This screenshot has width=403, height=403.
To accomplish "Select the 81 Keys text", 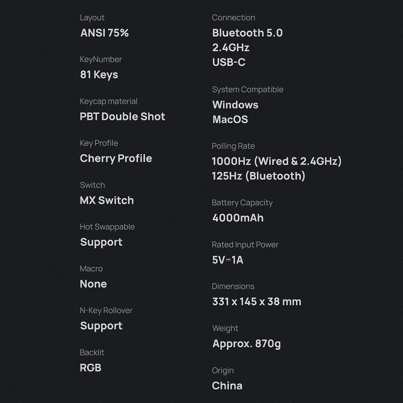I will [99, 75].
